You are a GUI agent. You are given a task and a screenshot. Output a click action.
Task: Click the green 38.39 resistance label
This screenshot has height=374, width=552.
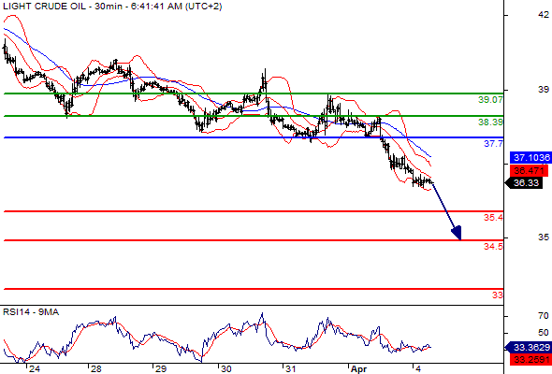[490, 122]
